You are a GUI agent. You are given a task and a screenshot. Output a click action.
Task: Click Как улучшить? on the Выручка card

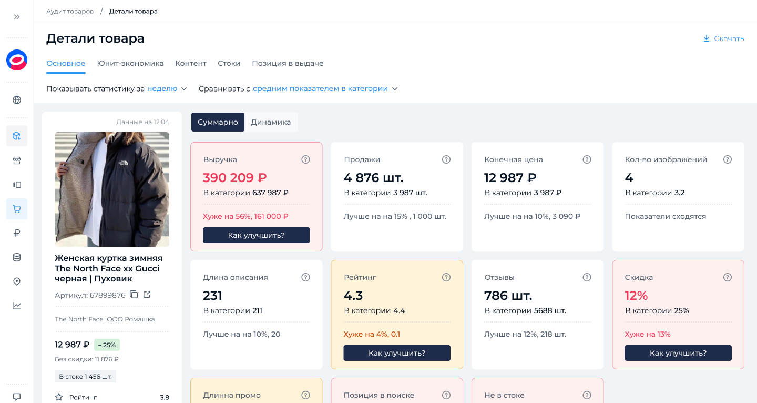257,235
